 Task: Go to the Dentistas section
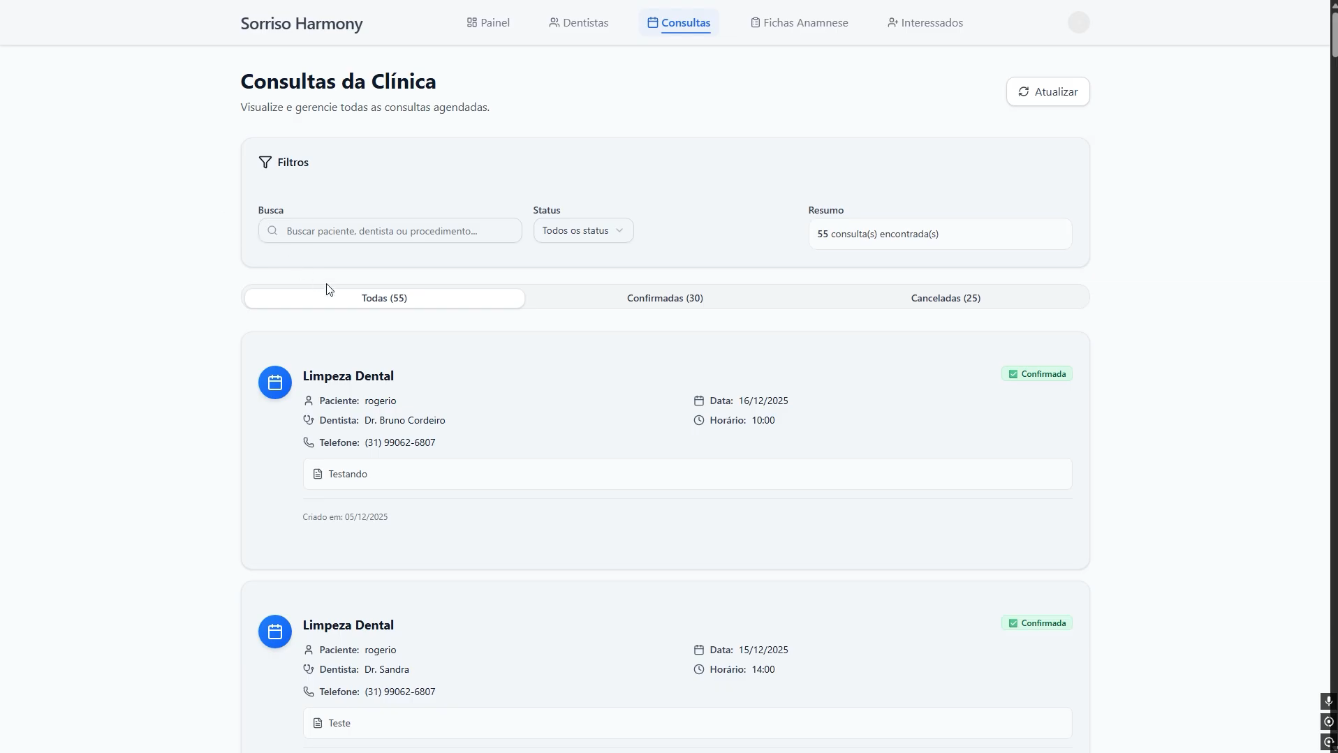tap(578, 23)
